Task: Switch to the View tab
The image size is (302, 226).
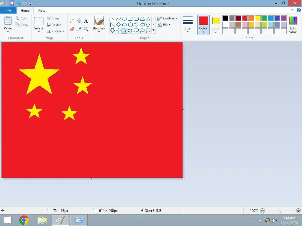Action: click(x=41, y=11)
